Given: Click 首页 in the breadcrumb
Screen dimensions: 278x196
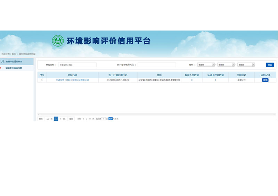Looking at the screenshot, I should point(14,54).
